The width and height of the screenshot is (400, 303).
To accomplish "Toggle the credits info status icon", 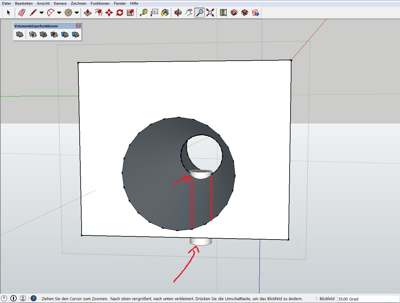I will click(x=13, y=298).
